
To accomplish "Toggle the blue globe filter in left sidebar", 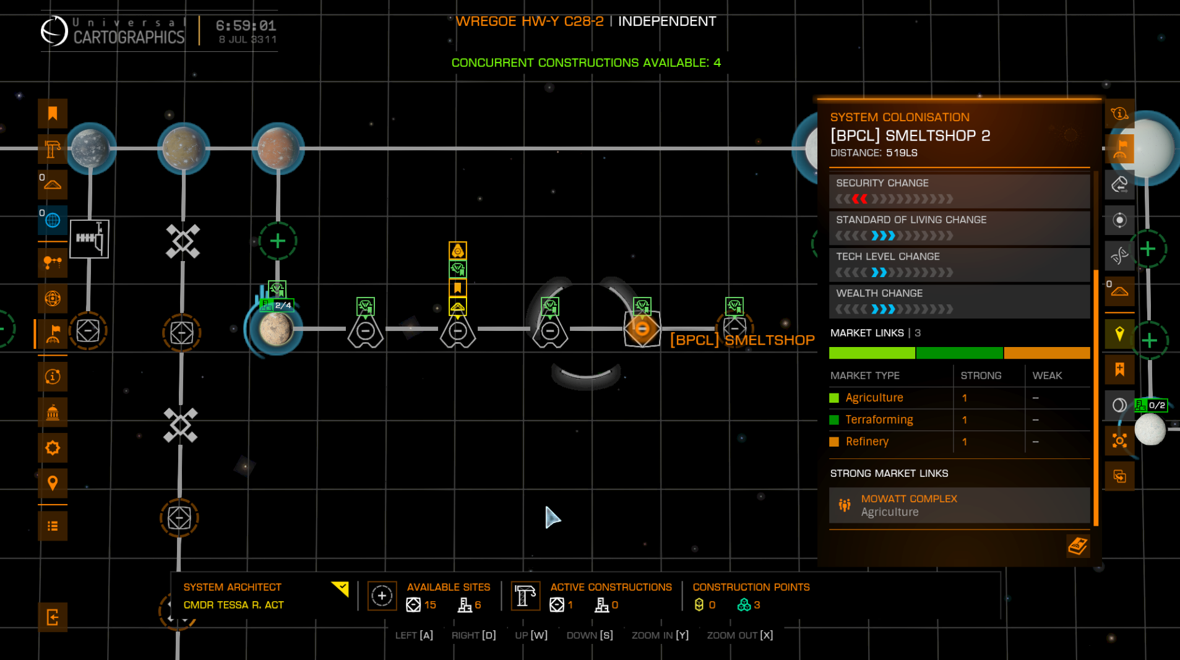I will click(x=53, y=220).
